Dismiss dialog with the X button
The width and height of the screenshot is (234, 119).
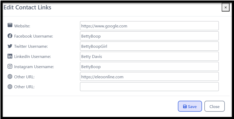pyautogui.click(x=226, y=7)
